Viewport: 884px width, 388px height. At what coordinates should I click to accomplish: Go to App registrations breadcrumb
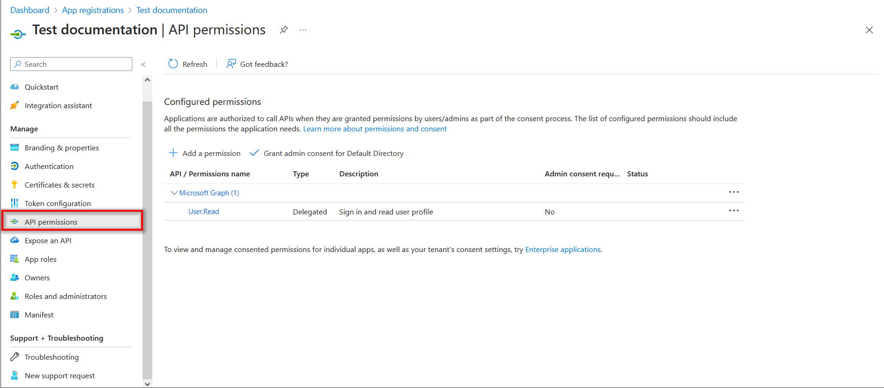[x=93, y=10]
